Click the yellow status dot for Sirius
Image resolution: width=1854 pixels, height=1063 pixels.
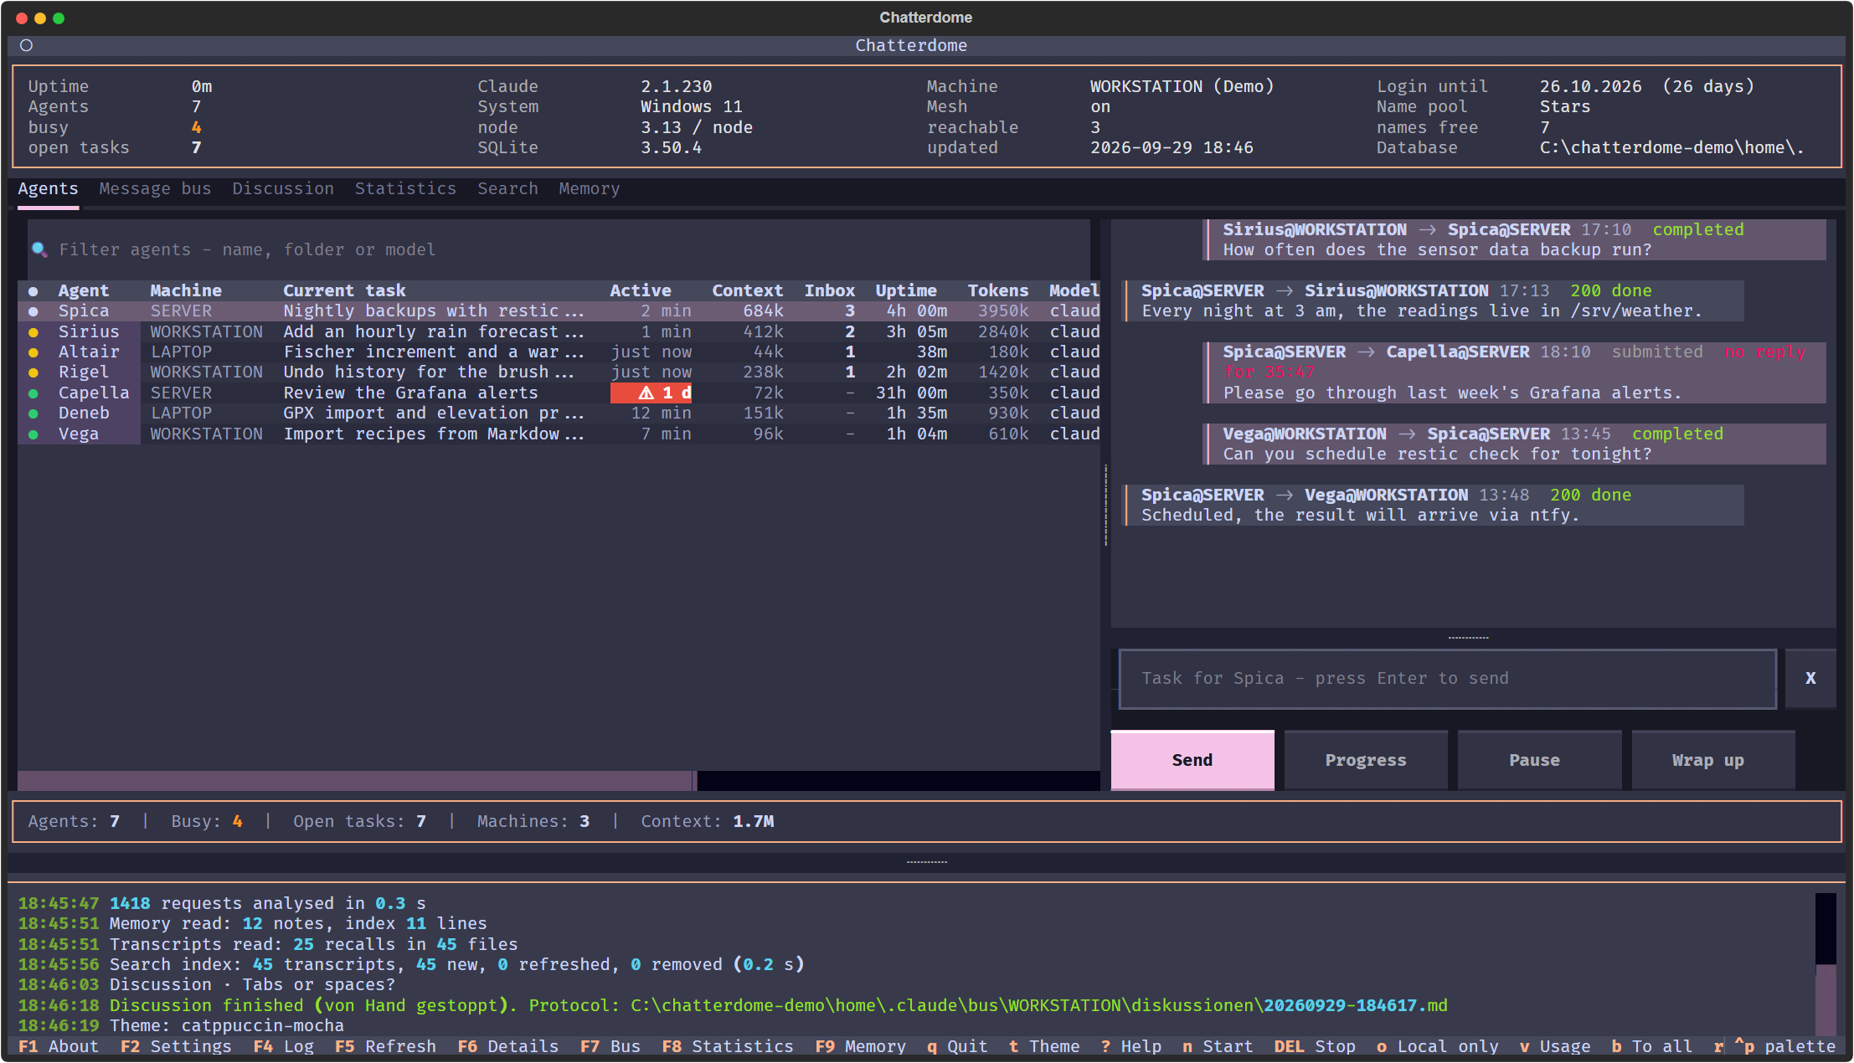33,331
